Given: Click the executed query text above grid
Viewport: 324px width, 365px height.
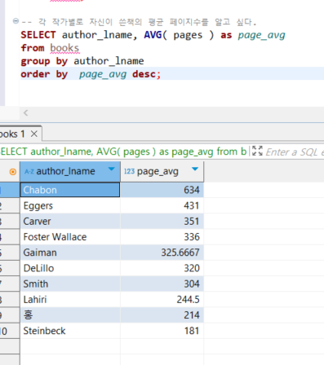Looking at the screenshot, I should [x=123, y=152].
